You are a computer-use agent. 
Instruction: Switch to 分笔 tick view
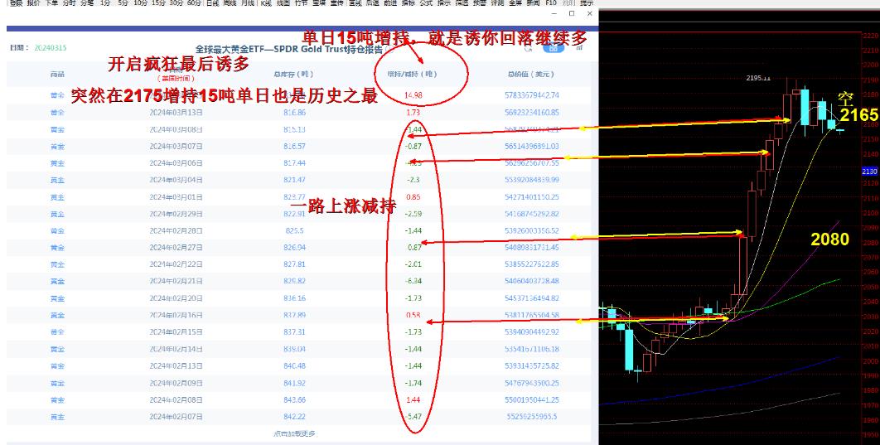coord(87,2)
